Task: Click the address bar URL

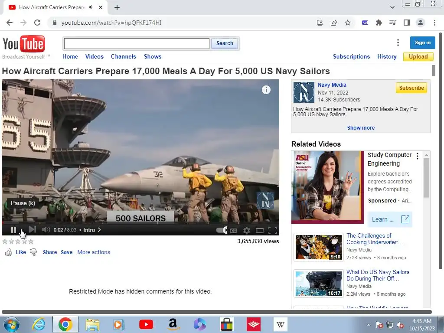Action: [x=111, y=23]
